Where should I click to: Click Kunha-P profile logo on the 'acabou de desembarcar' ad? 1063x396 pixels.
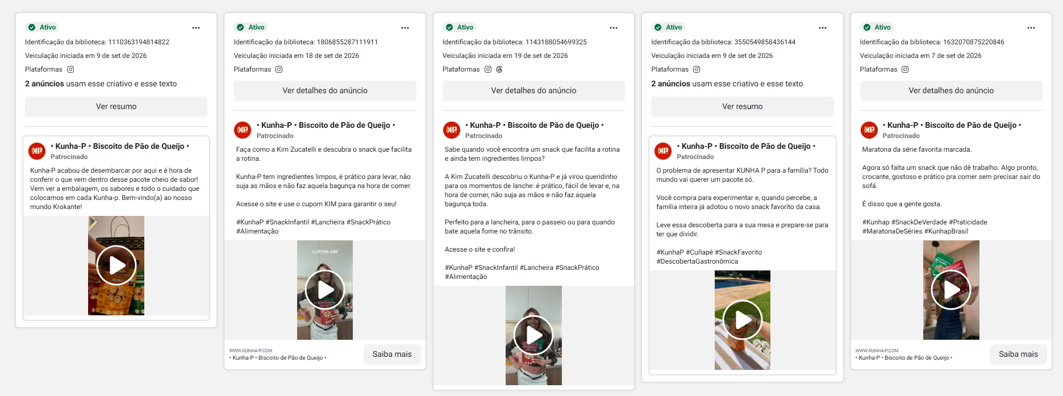pyautogui.click(x=37, y=151)
